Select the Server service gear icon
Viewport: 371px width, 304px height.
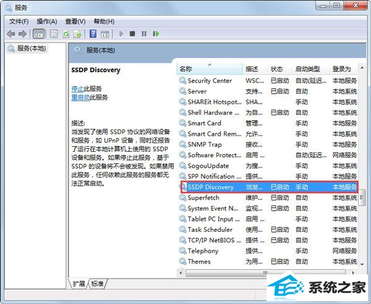click(182, 91)
